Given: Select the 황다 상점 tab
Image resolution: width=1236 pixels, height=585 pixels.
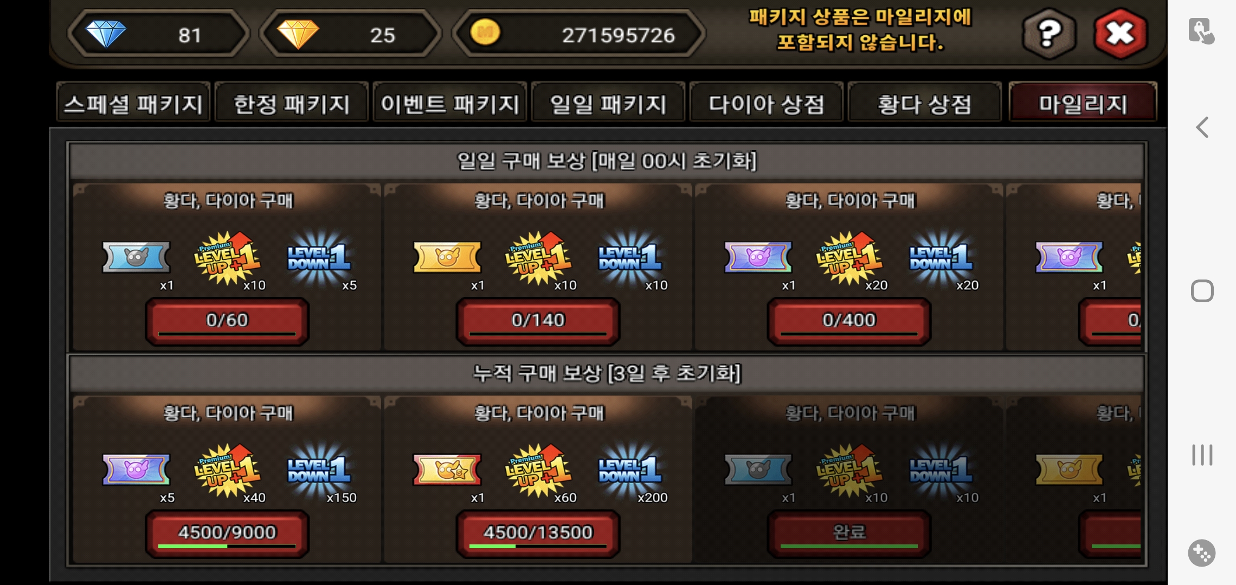Looking at the screenshot, I should (x=924, y=103).
